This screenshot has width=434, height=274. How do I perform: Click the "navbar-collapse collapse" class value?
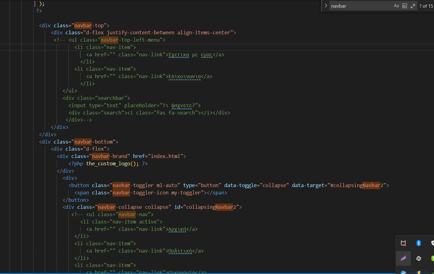click(x=133, y=207)
